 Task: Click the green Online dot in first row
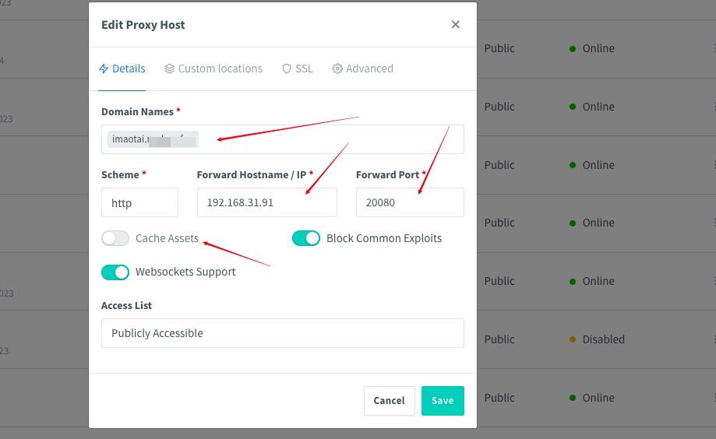point(572,48)
